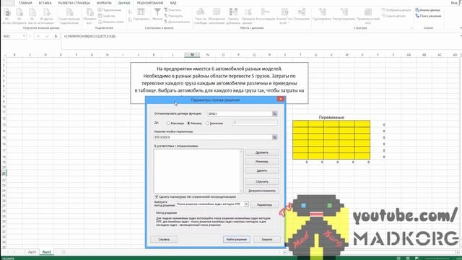Click the Solve (Найти решение) button
Image resolution: width=462 pixels, height=260 pixels.
coord(236,239)
